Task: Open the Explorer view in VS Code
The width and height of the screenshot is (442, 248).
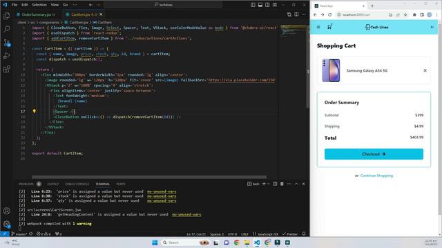Action: (x=6, y=16)
